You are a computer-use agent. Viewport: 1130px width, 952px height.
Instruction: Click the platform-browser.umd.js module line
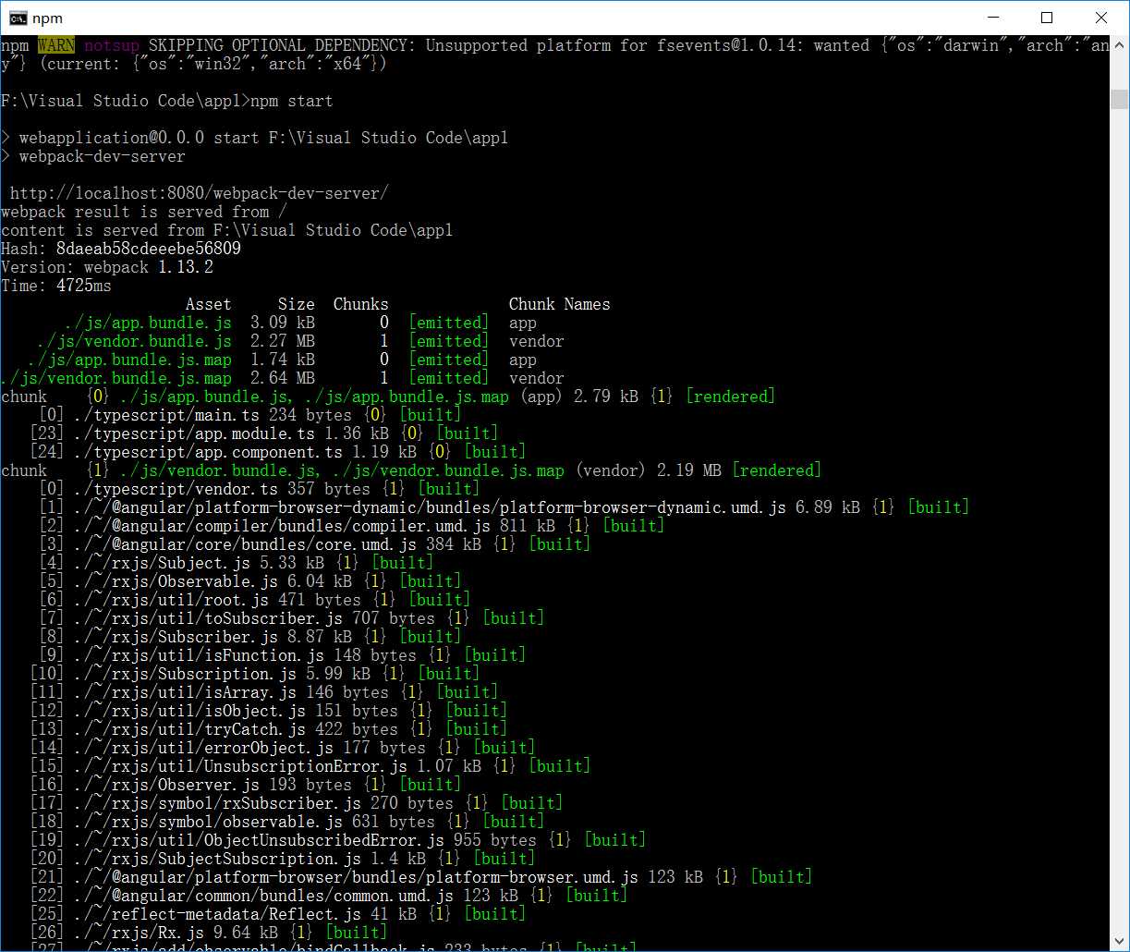pyautogui.click(x=420, y=877)
